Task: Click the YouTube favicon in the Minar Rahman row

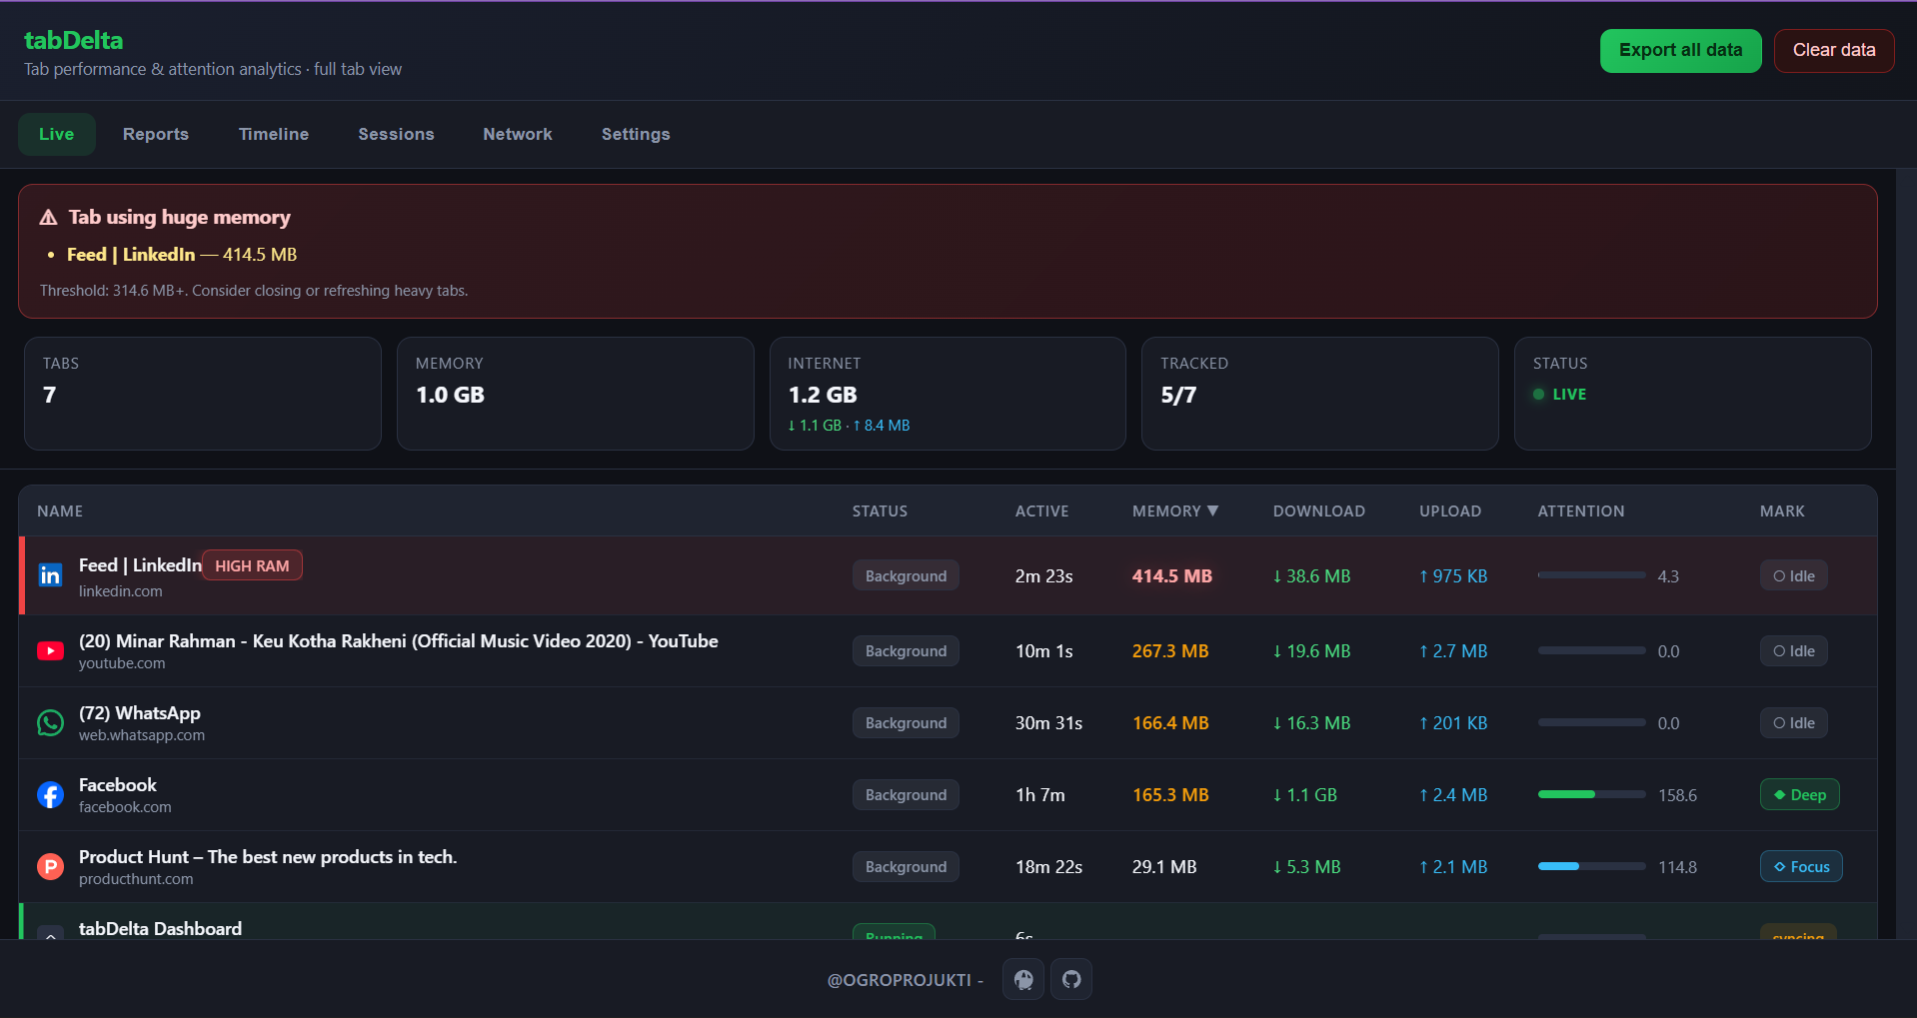Action: pyautogui.click(x=50, y=651)
